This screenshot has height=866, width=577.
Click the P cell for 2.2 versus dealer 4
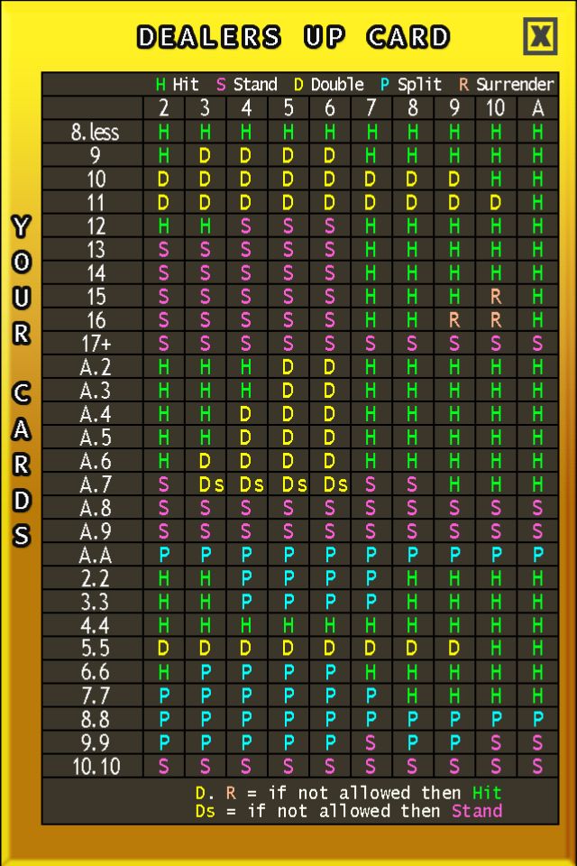coord(246,578)
